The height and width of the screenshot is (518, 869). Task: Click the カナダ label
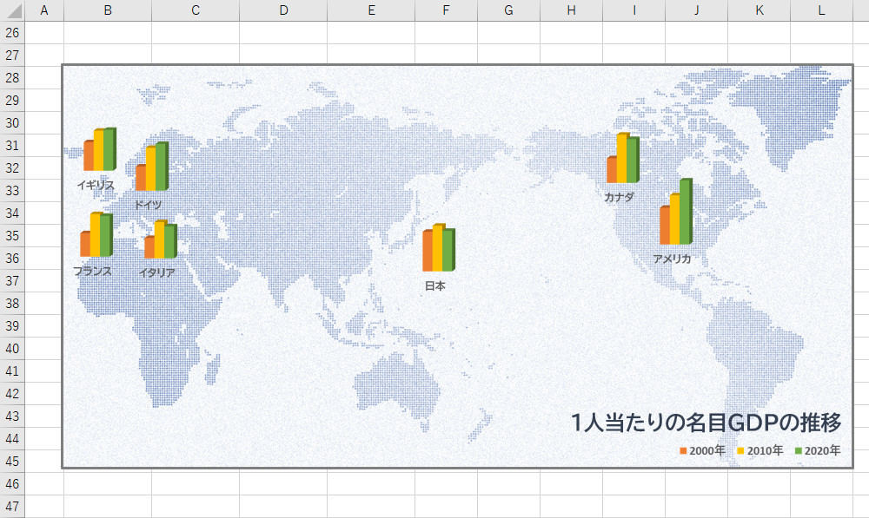pyautogui.click(x=619, y=197)
